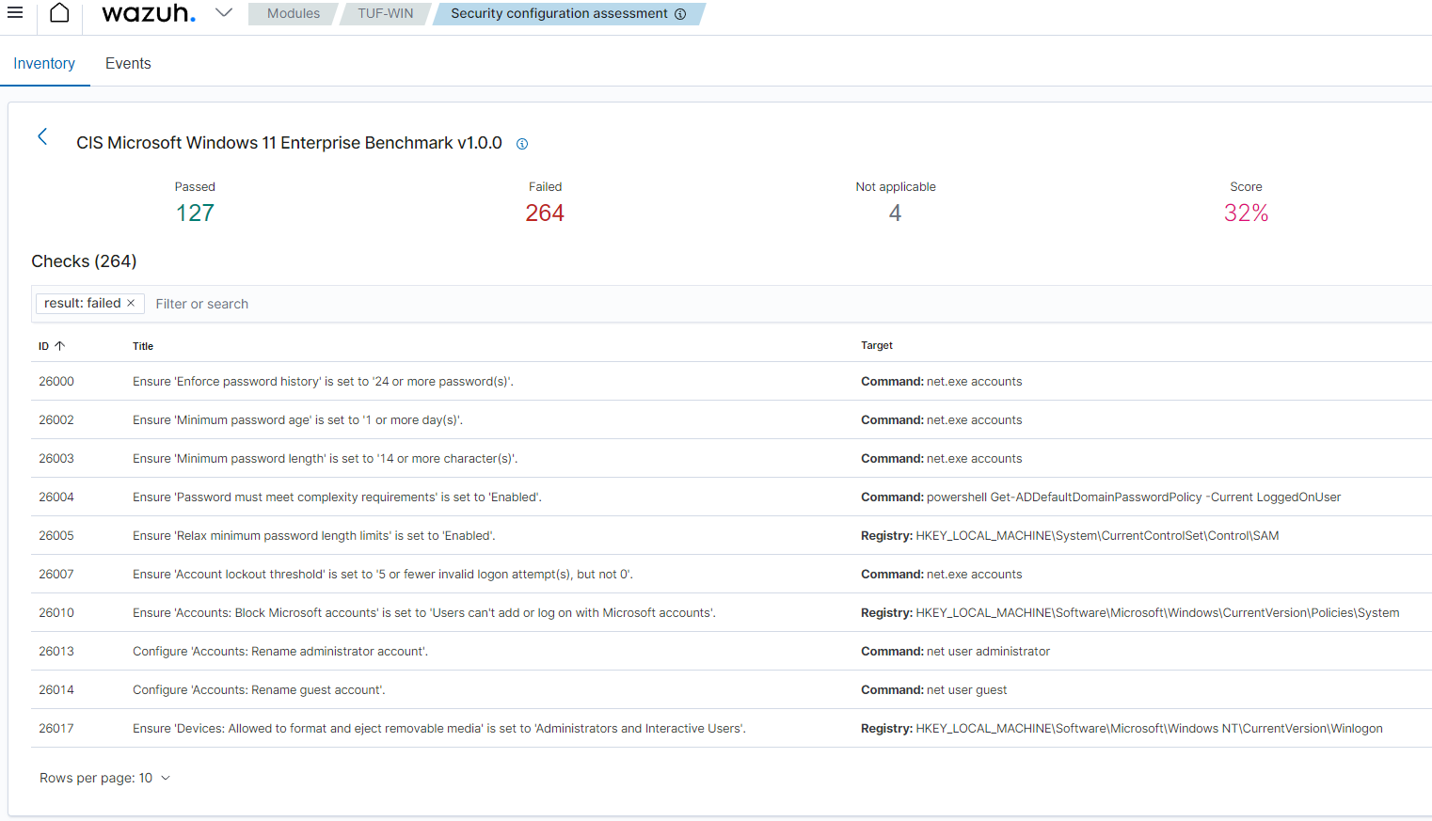Expand check 26000 password history row
1432x821 pixels.
(x=323, y=382)
